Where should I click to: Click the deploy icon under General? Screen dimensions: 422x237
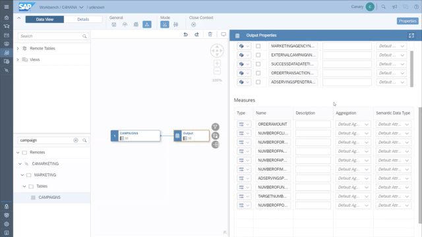(125, 24)
